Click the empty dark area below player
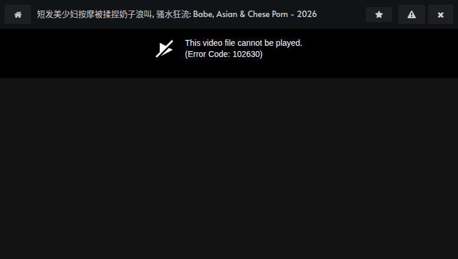Screen dimensions: 458x259 pos(229,169)
